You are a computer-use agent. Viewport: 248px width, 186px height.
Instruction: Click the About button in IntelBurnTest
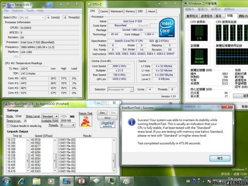[107, 118]
